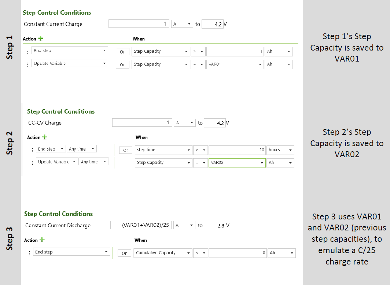Click the handle dots beside Step 3 End step

29,253
